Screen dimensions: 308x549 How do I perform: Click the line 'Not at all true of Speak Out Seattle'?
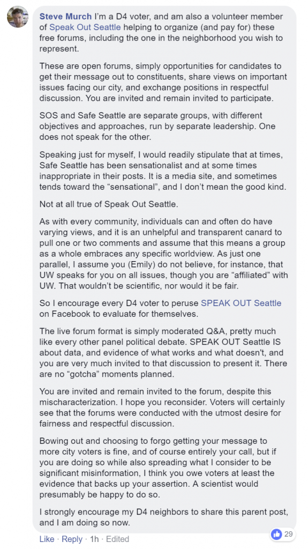point(109,205)
